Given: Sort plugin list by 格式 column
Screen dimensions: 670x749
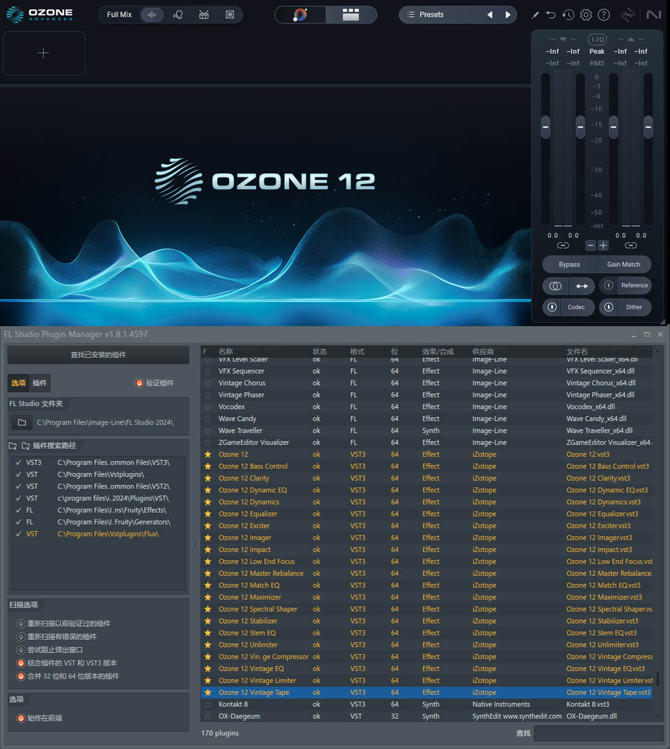Looking at the screenshot, I should pos(357,352).
